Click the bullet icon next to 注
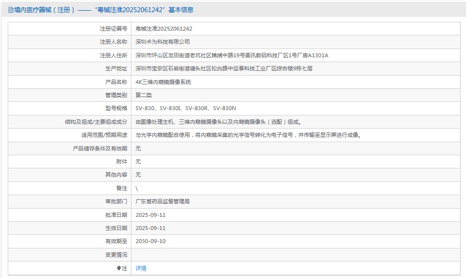Image resolution: width=466 pixels, height=278 pixels. (119, 268)
